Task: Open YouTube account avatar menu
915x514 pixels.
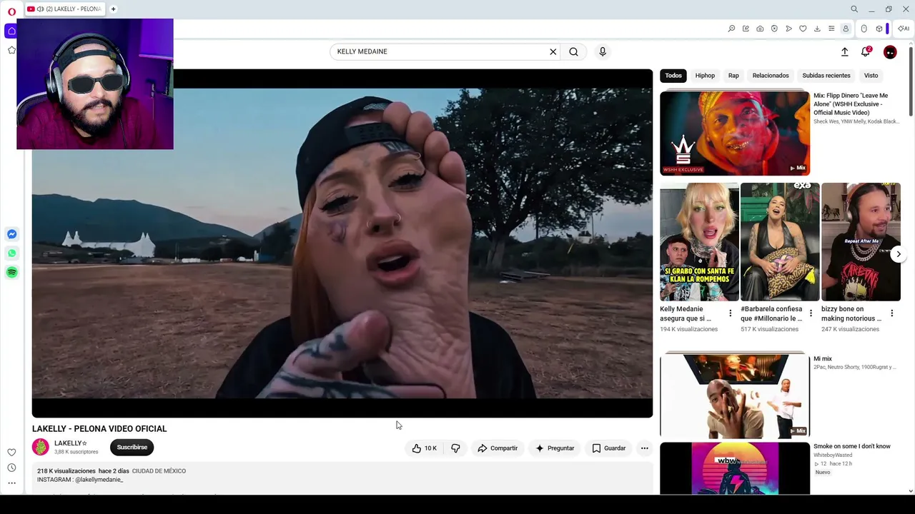Action: [890, 51]
